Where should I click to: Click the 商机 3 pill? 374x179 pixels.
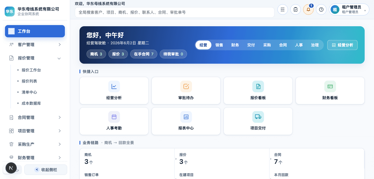(96, 54)
